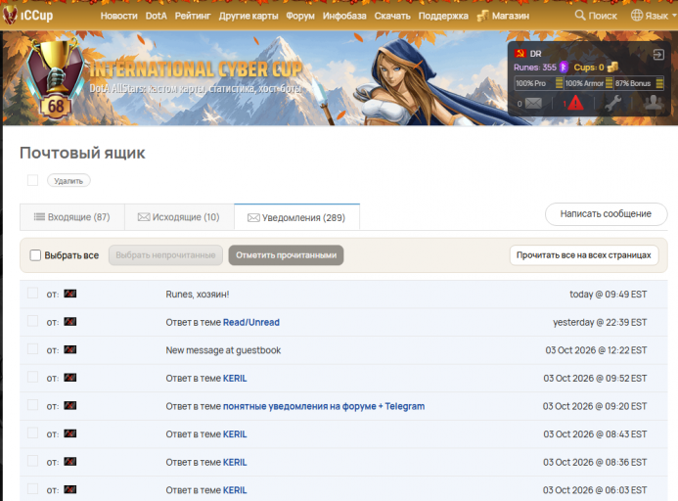Click sender avatar in the 08:36 KERIL row
The height and width of the screenshot is (501, 678).
pos(70,462)
